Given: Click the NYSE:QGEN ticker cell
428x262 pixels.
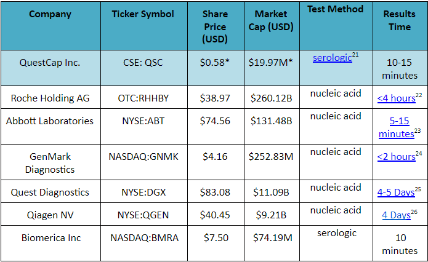Looking at the screenshot, I should pyautogui.click(x=144, y=214).
